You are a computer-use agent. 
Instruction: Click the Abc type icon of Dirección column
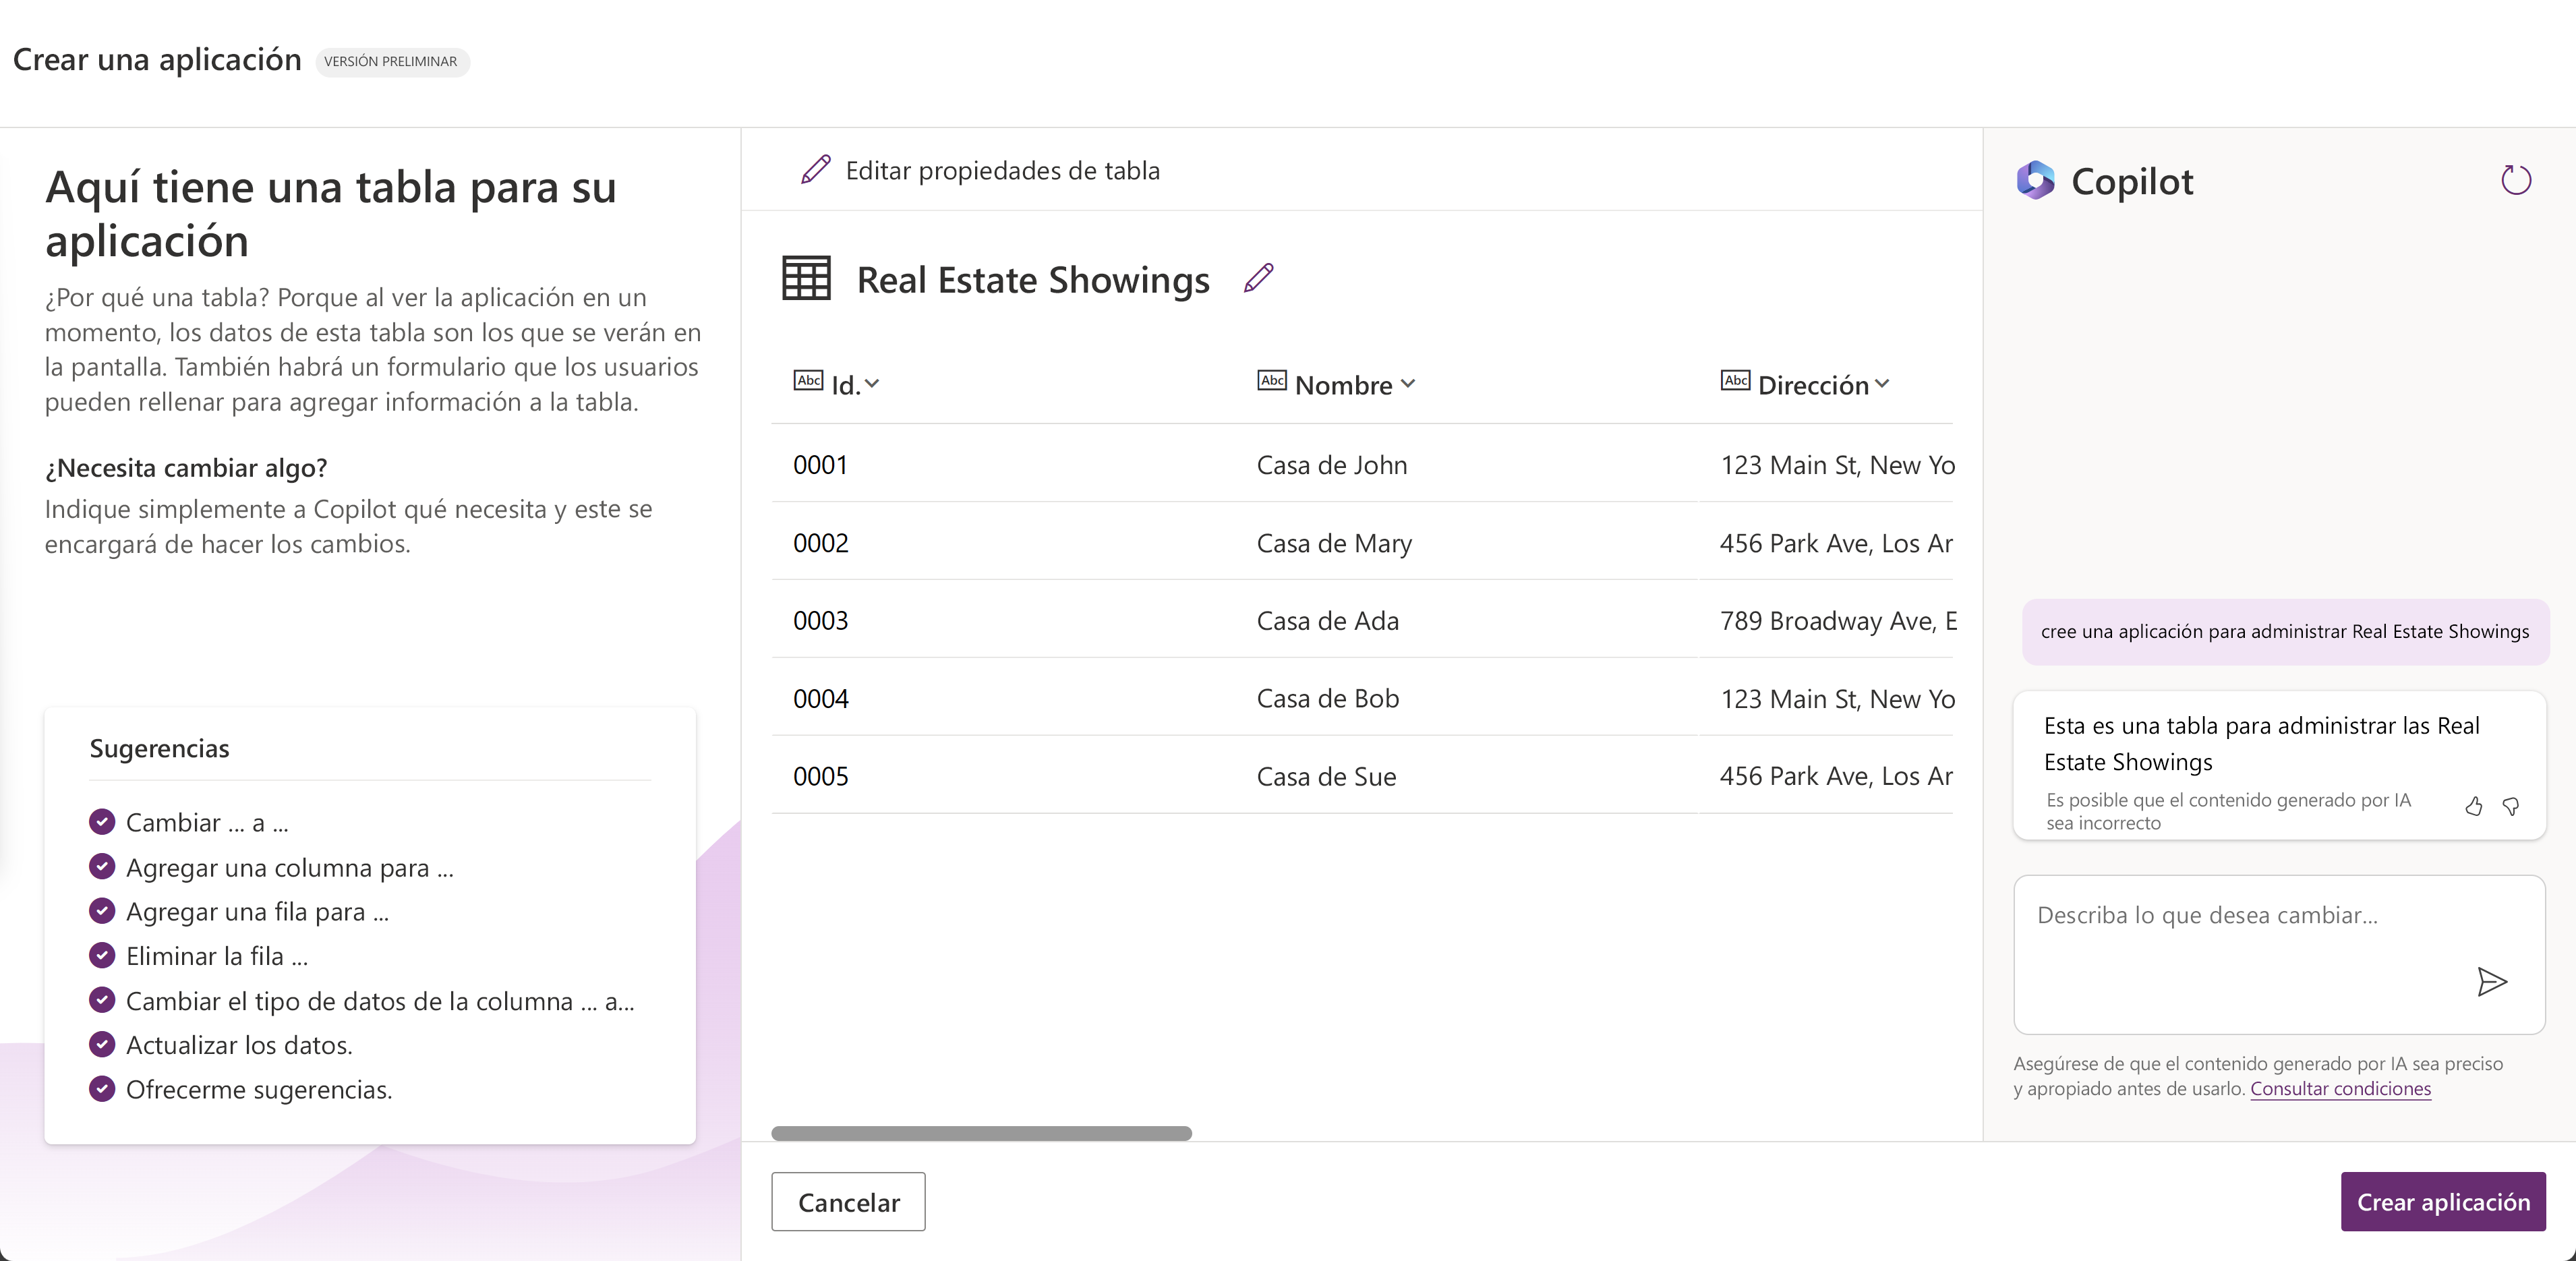click(1735, 381)
